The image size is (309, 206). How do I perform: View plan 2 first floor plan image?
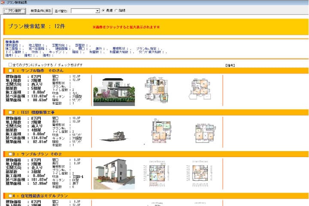(x=161, y=132)
